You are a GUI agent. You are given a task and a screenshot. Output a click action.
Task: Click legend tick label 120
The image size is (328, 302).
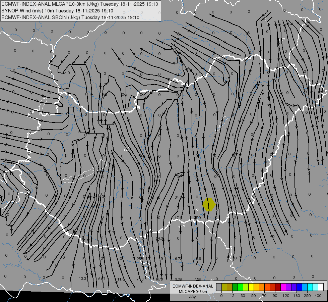point(286,296)
